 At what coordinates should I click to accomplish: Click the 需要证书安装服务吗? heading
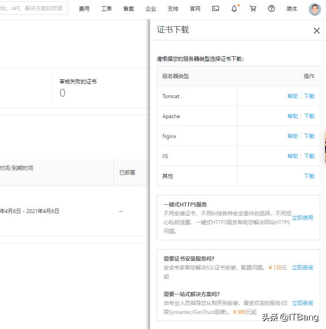click(x=189, y=259)
